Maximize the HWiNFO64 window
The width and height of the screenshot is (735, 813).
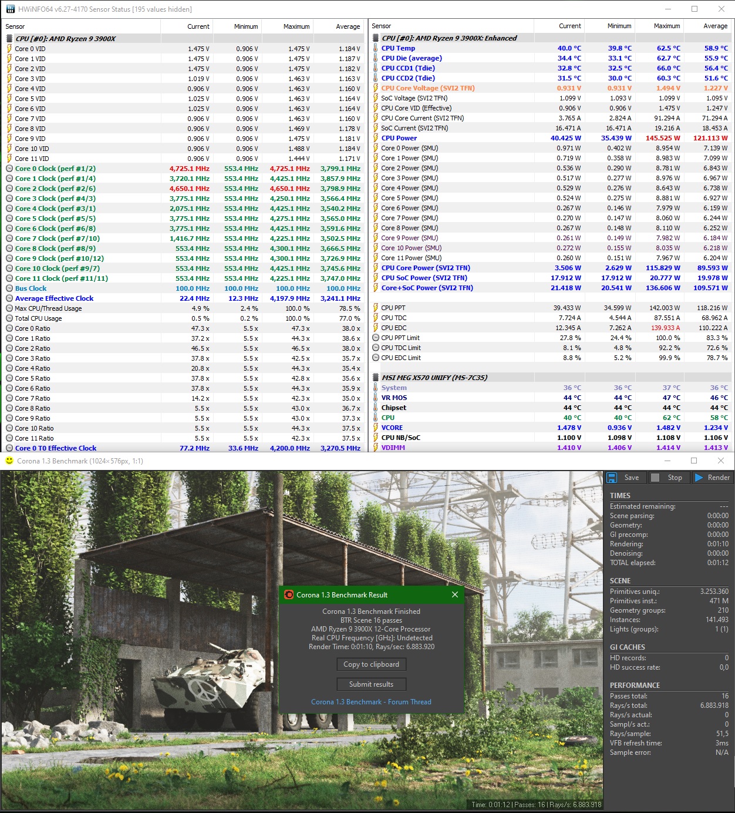pos(694,9)
